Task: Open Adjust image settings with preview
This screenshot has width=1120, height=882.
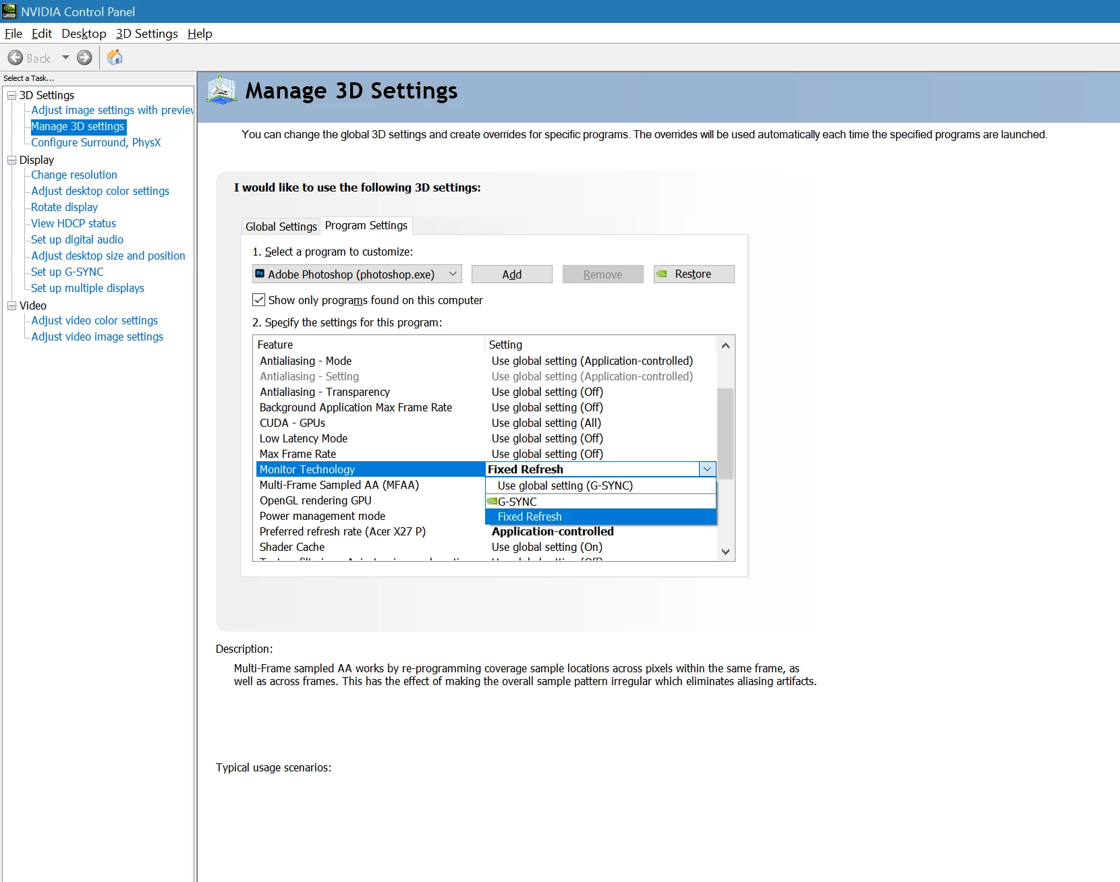Action: click(x=112, y=110)
